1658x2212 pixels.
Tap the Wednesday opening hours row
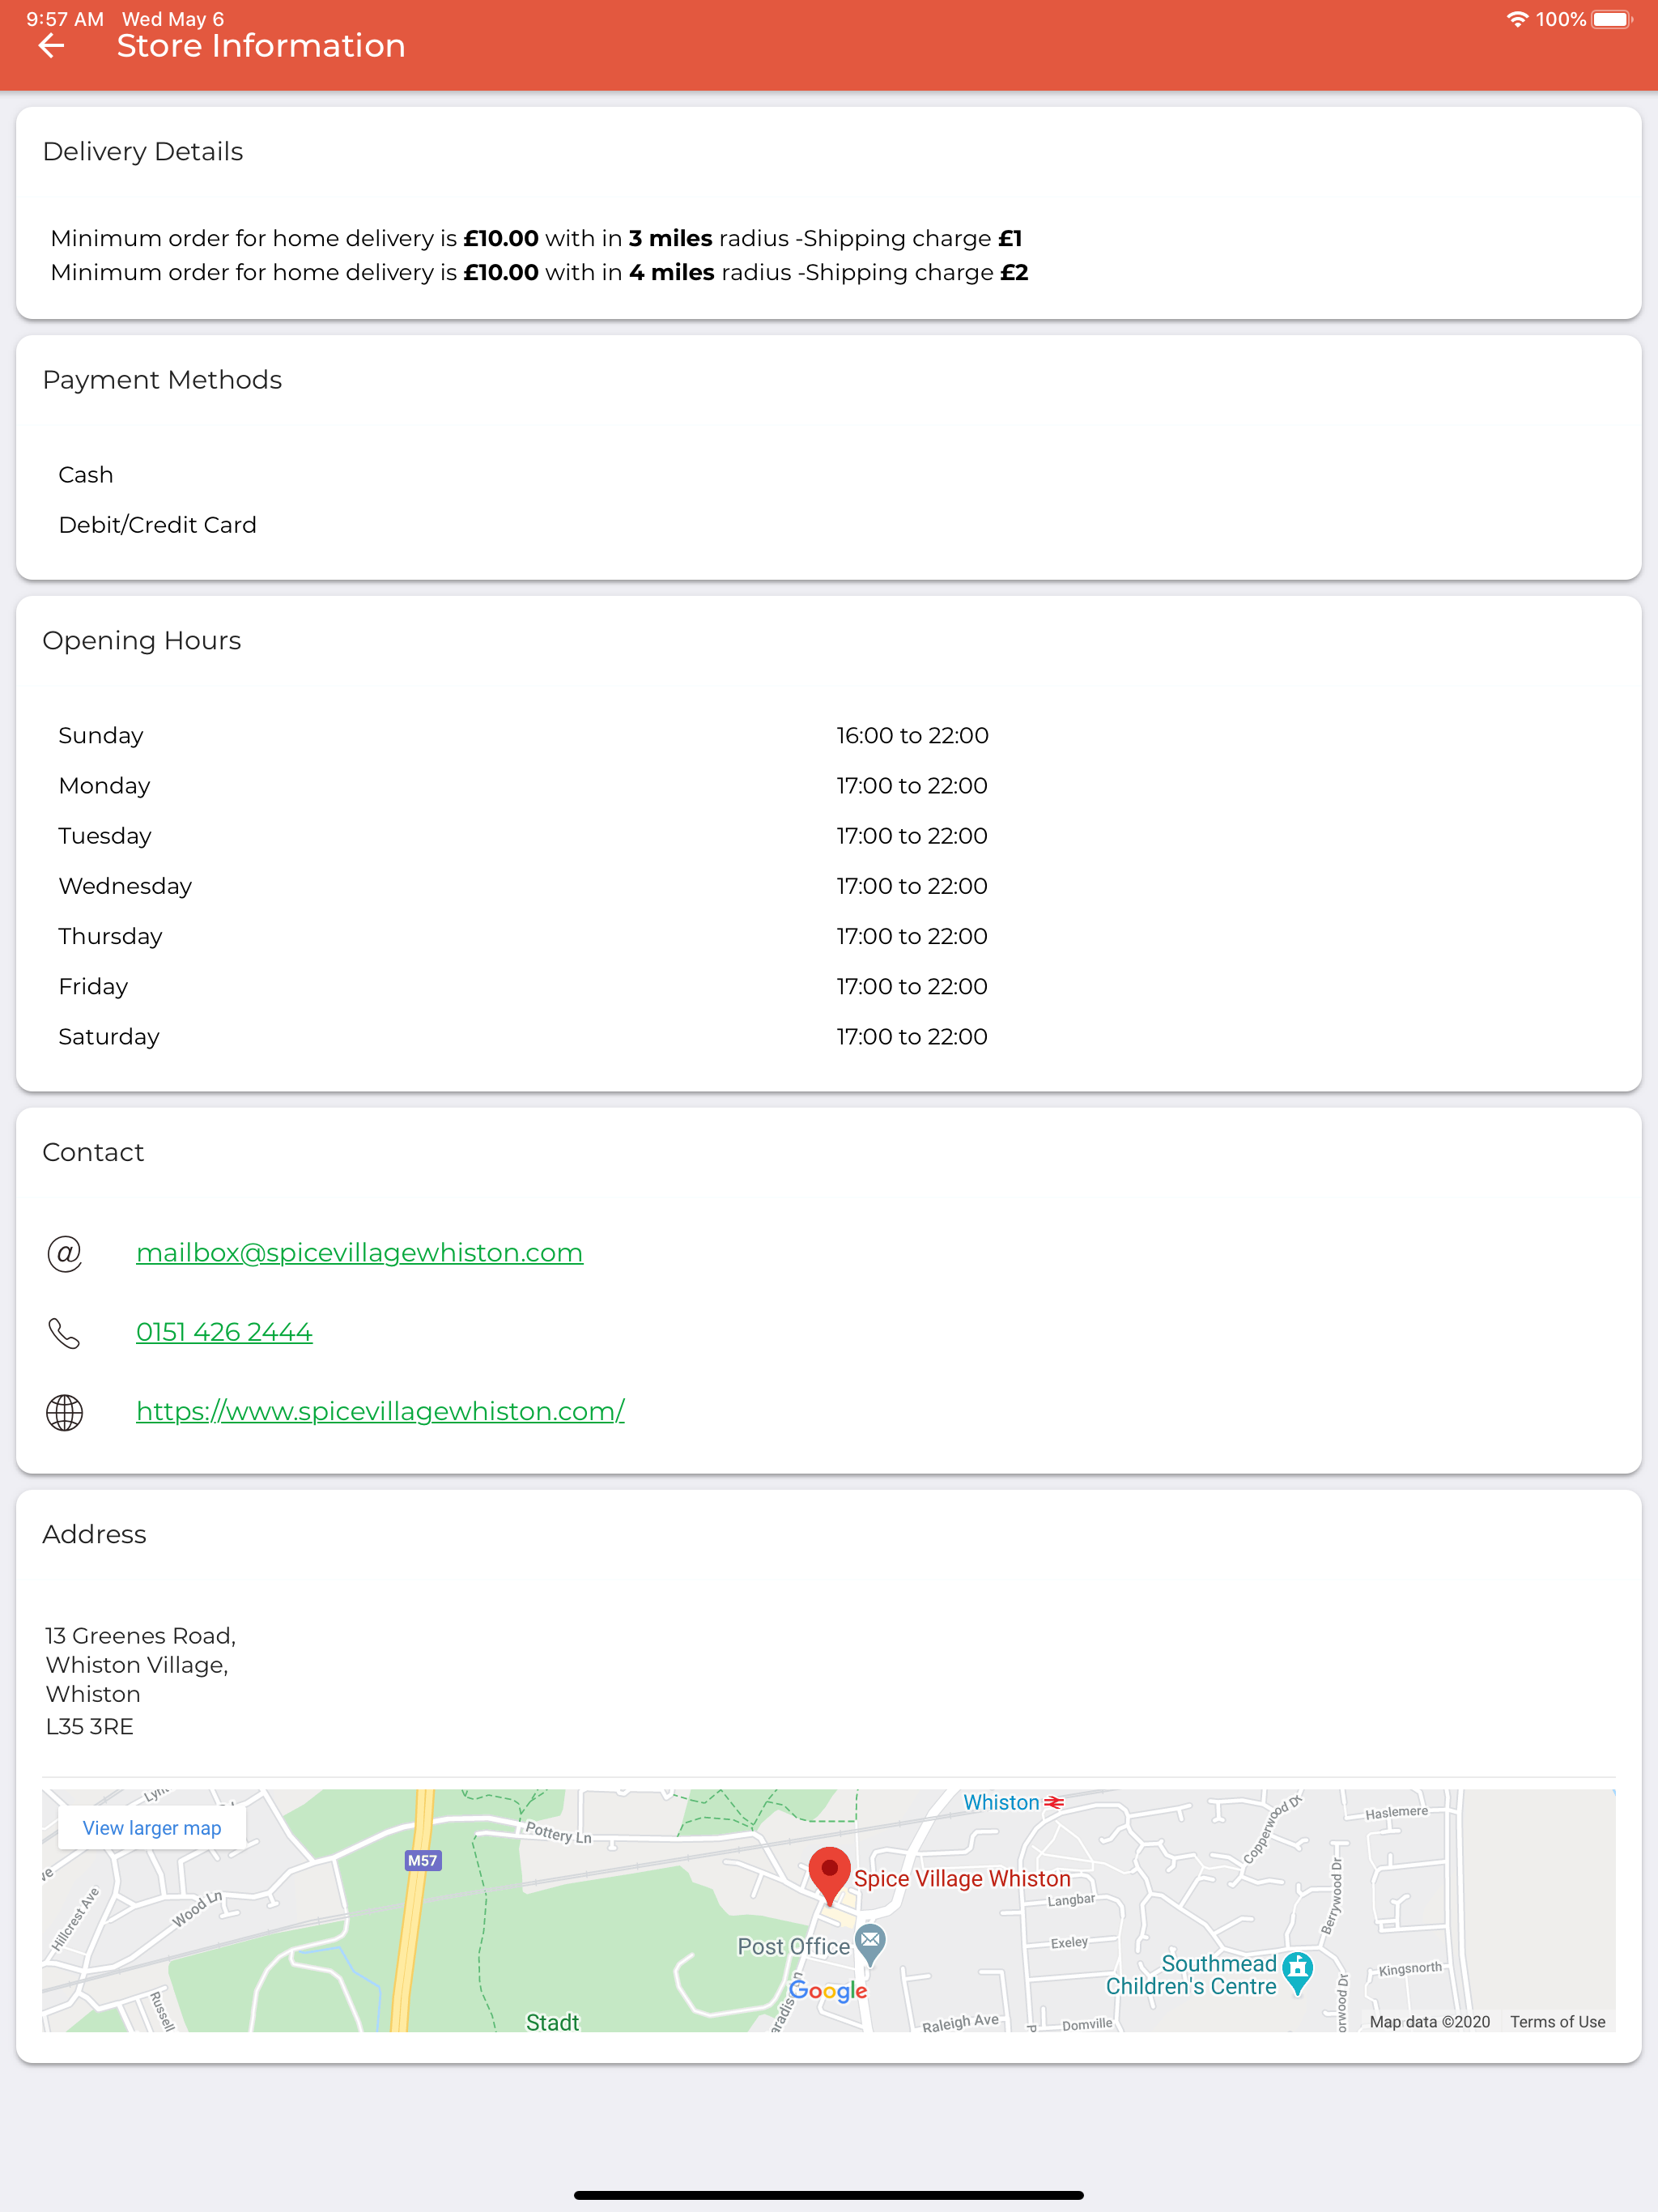click(x=828, y=886)
